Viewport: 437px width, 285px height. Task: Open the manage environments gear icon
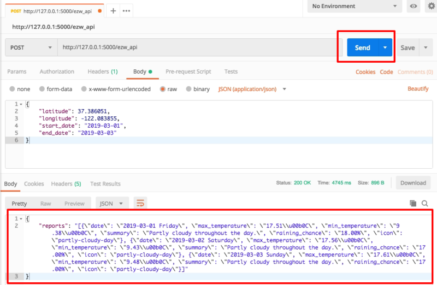pos(431,6)
